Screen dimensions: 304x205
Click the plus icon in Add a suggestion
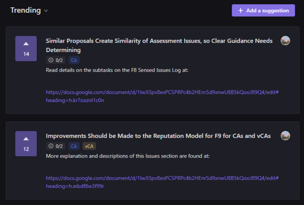(x=241, y=10)
